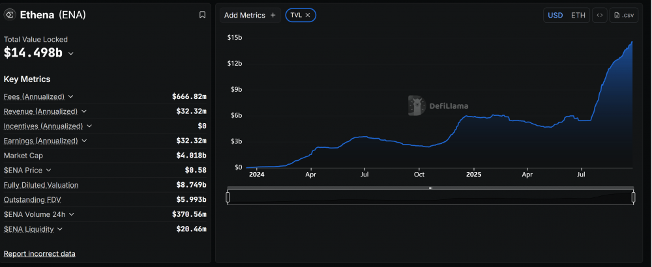Switch chart denomination to ETH
Viewport: 652px width, 267px height.
[578, 15]
